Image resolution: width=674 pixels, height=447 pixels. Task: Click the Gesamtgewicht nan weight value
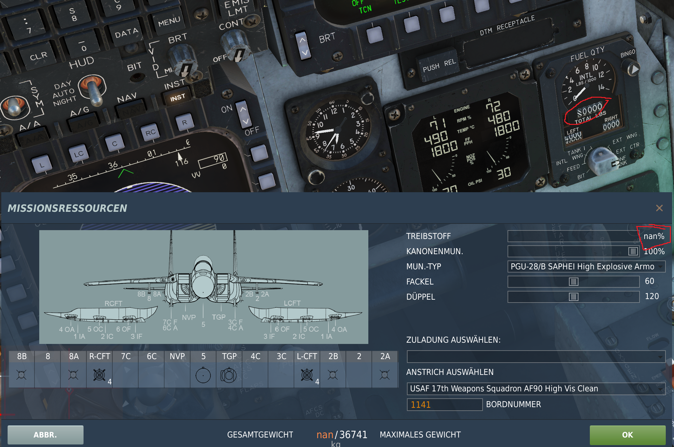coord(325,435)
